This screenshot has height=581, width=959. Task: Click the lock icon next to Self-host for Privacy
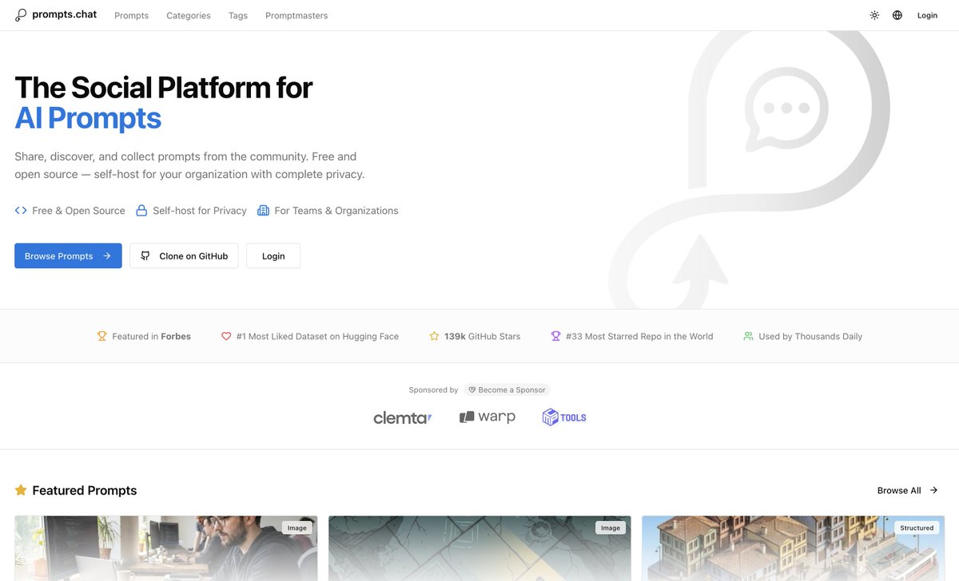coord(141,211)
